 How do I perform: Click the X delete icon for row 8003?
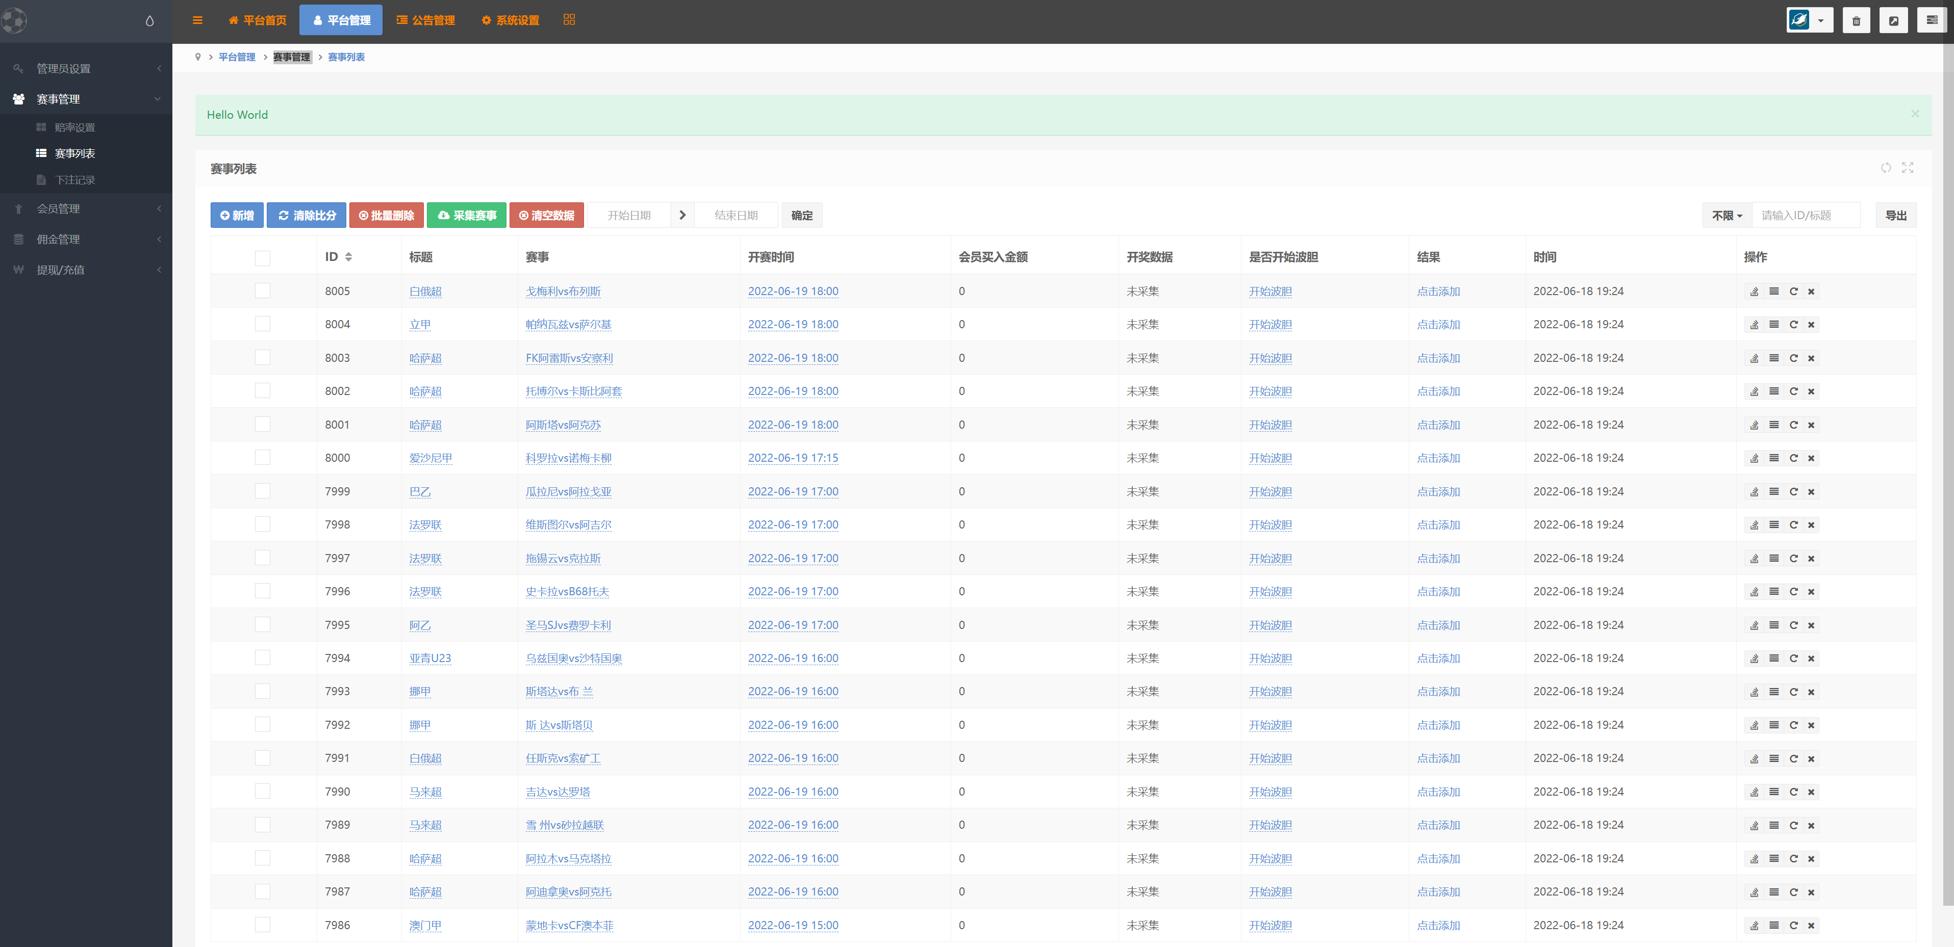pos(1811,358)
